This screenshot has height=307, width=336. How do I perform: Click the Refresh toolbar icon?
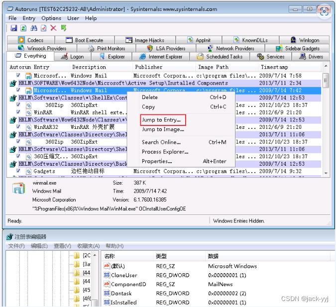(23, 28)
